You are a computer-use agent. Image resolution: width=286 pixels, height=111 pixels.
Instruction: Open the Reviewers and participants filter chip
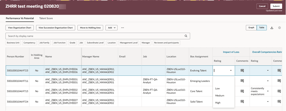point(166,43)
